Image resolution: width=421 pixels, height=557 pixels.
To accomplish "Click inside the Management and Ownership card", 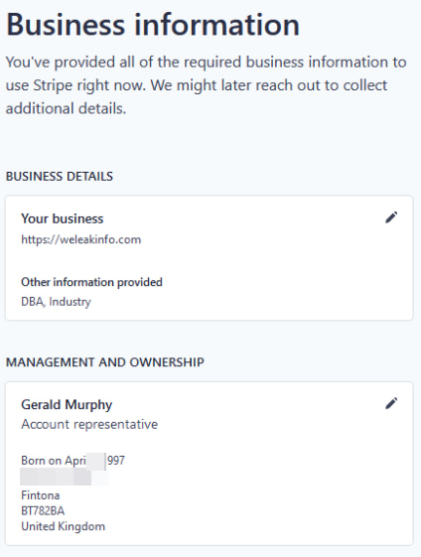I will (x=209, y=464).
